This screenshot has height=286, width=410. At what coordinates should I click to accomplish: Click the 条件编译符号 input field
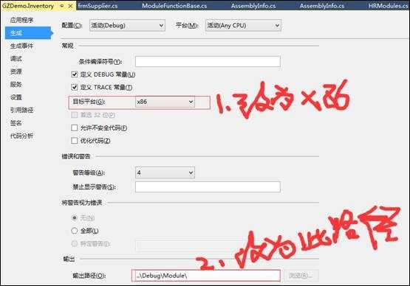click(208, 62)
